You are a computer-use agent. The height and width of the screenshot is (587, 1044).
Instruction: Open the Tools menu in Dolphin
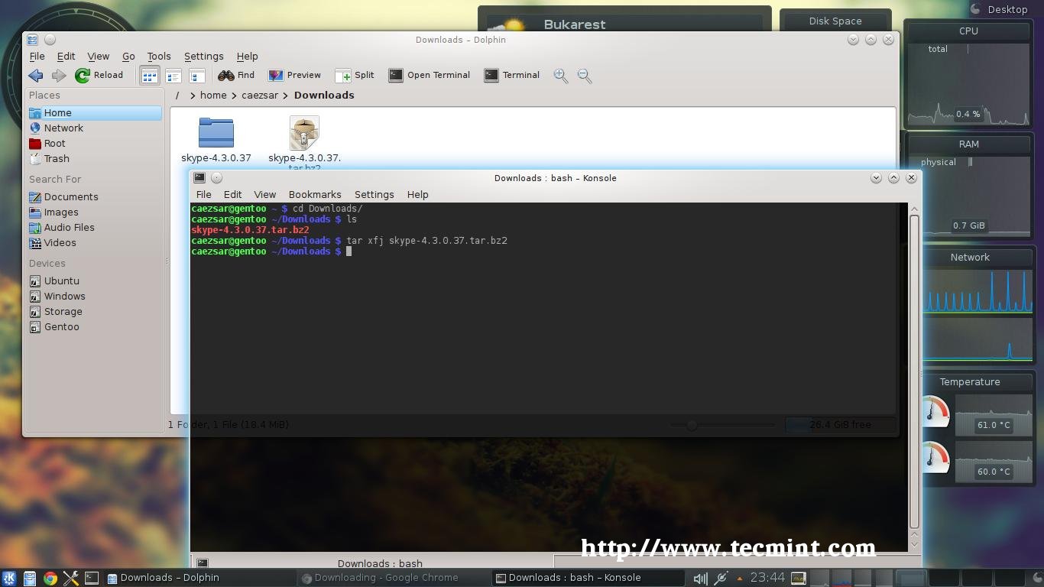(x=159, y=56)
